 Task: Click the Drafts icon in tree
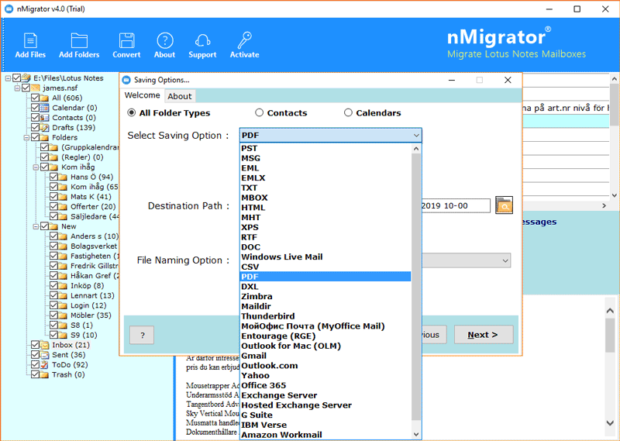(45, 127)
